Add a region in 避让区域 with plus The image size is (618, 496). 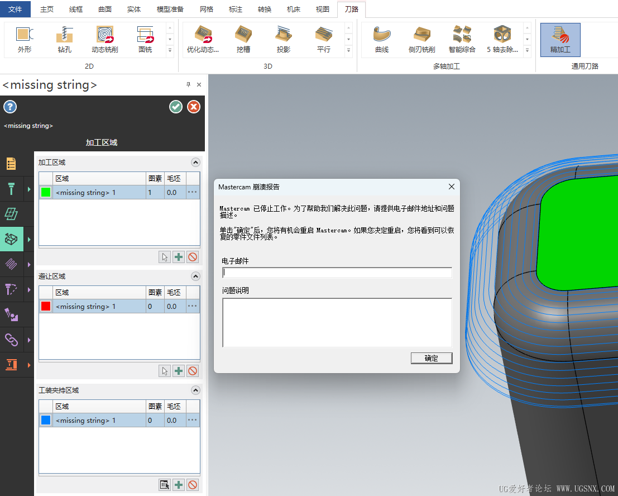(179, 371)
